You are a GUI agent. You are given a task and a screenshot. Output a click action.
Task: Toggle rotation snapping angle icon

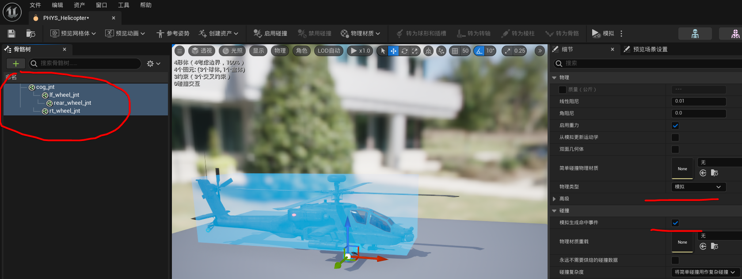pos(479,51)
